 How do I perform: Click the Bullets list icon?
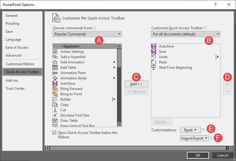[x=55, y=99]
